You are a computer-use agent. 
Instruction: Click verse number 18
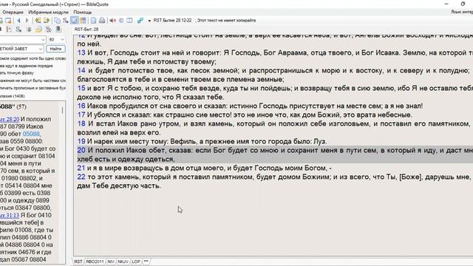pos(81,123)
